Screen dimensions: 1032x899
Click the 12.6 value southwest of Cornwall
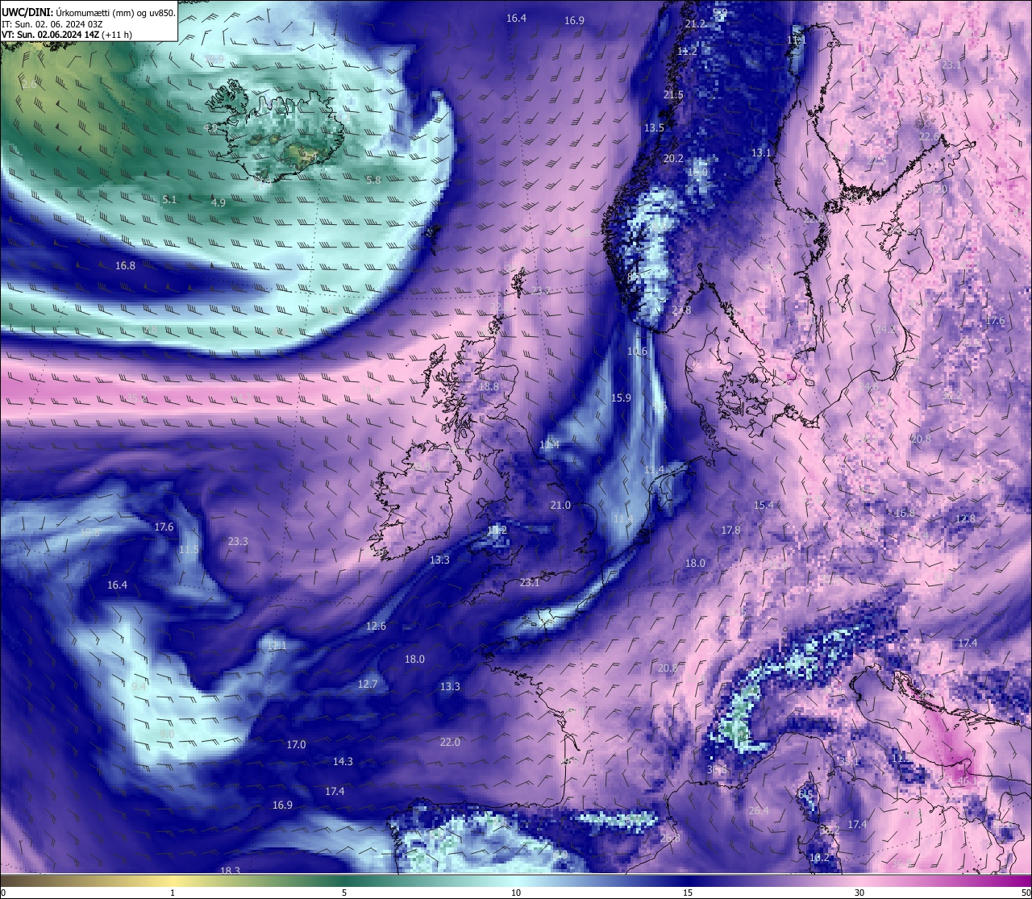click(x=376, y=626)
